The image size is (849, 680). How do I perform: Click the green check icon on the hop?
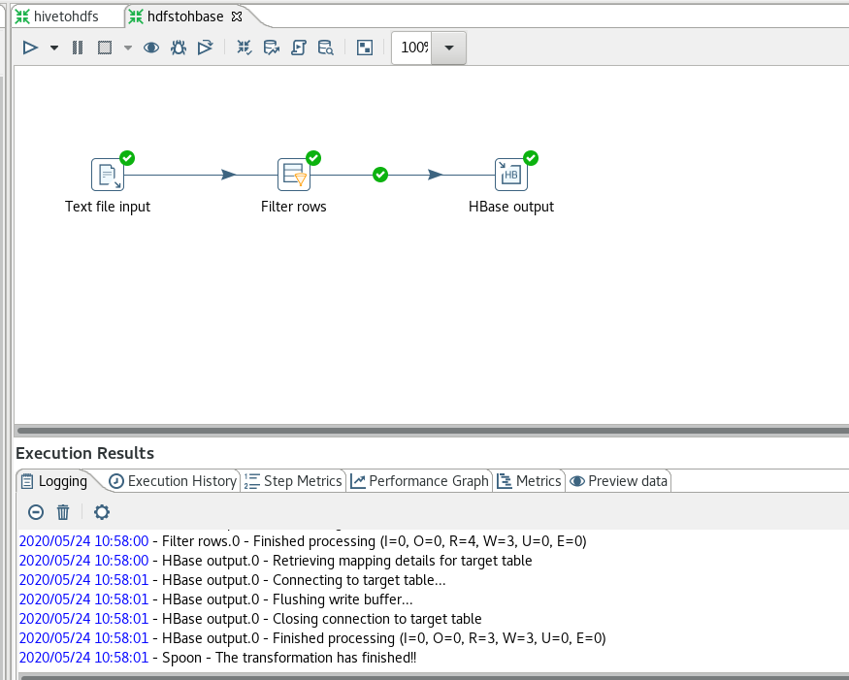coord(380,175)
